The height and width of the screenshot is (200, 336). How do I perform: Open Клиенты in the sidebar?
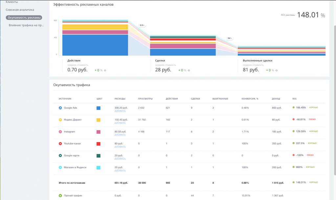coord(12,2)
